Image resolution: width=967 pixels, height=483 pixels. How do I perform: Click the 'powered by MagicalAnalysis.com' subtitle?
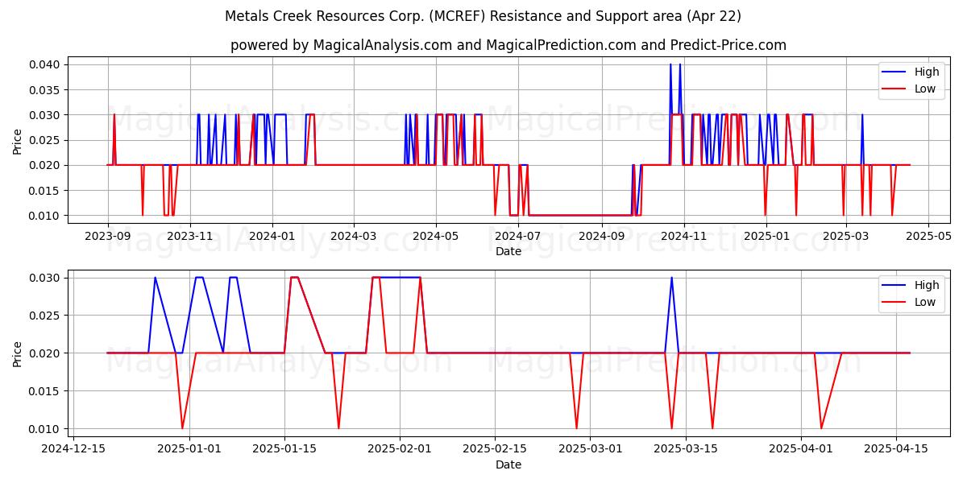pyautogui.click(x=508, y=45)
